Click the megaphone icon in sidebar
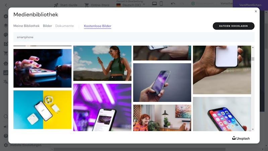 [6, 127]
